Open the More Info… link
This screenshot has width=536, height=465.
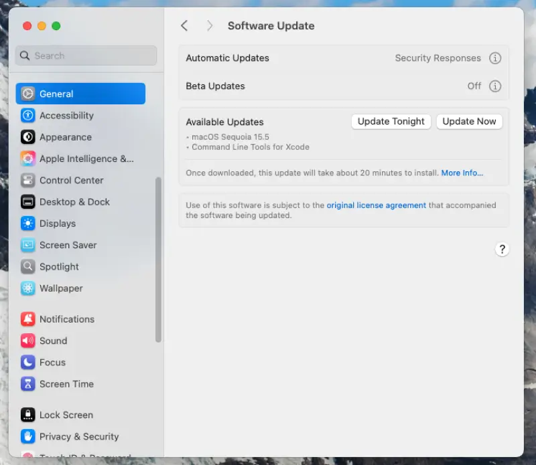click(x=462, y=173)
